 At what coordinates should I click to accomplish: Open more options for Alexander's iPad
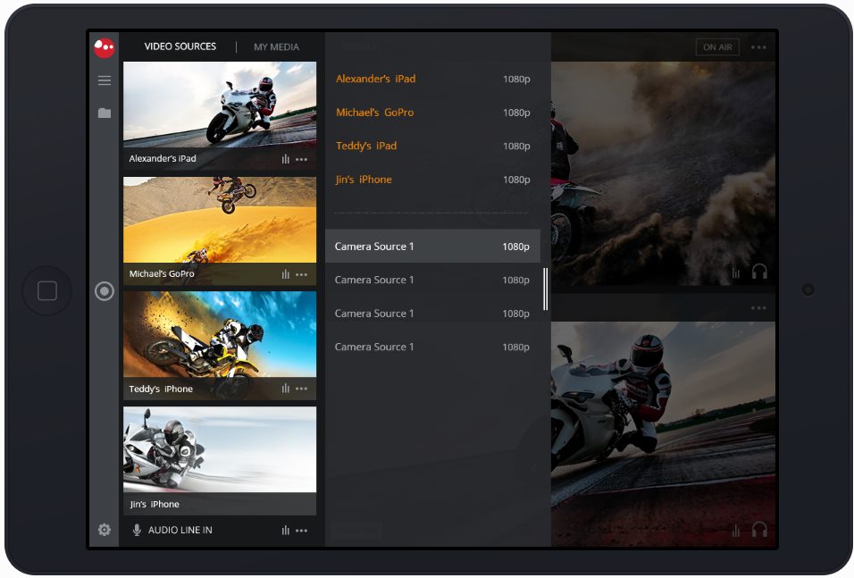pyautogui.click(x=302, y=159)
